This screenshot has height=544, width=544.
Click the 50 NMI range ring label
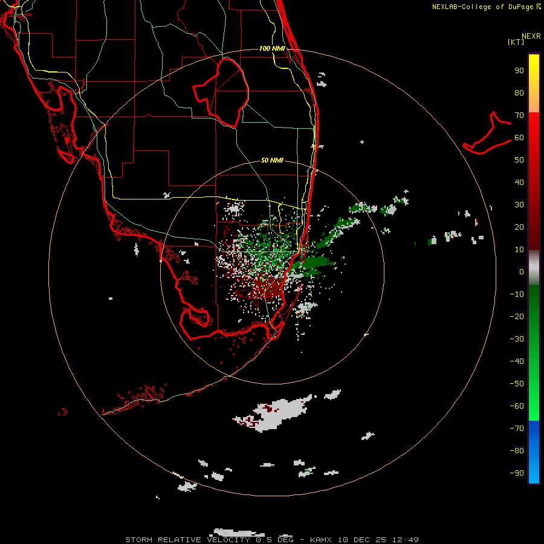coord(272,160)
